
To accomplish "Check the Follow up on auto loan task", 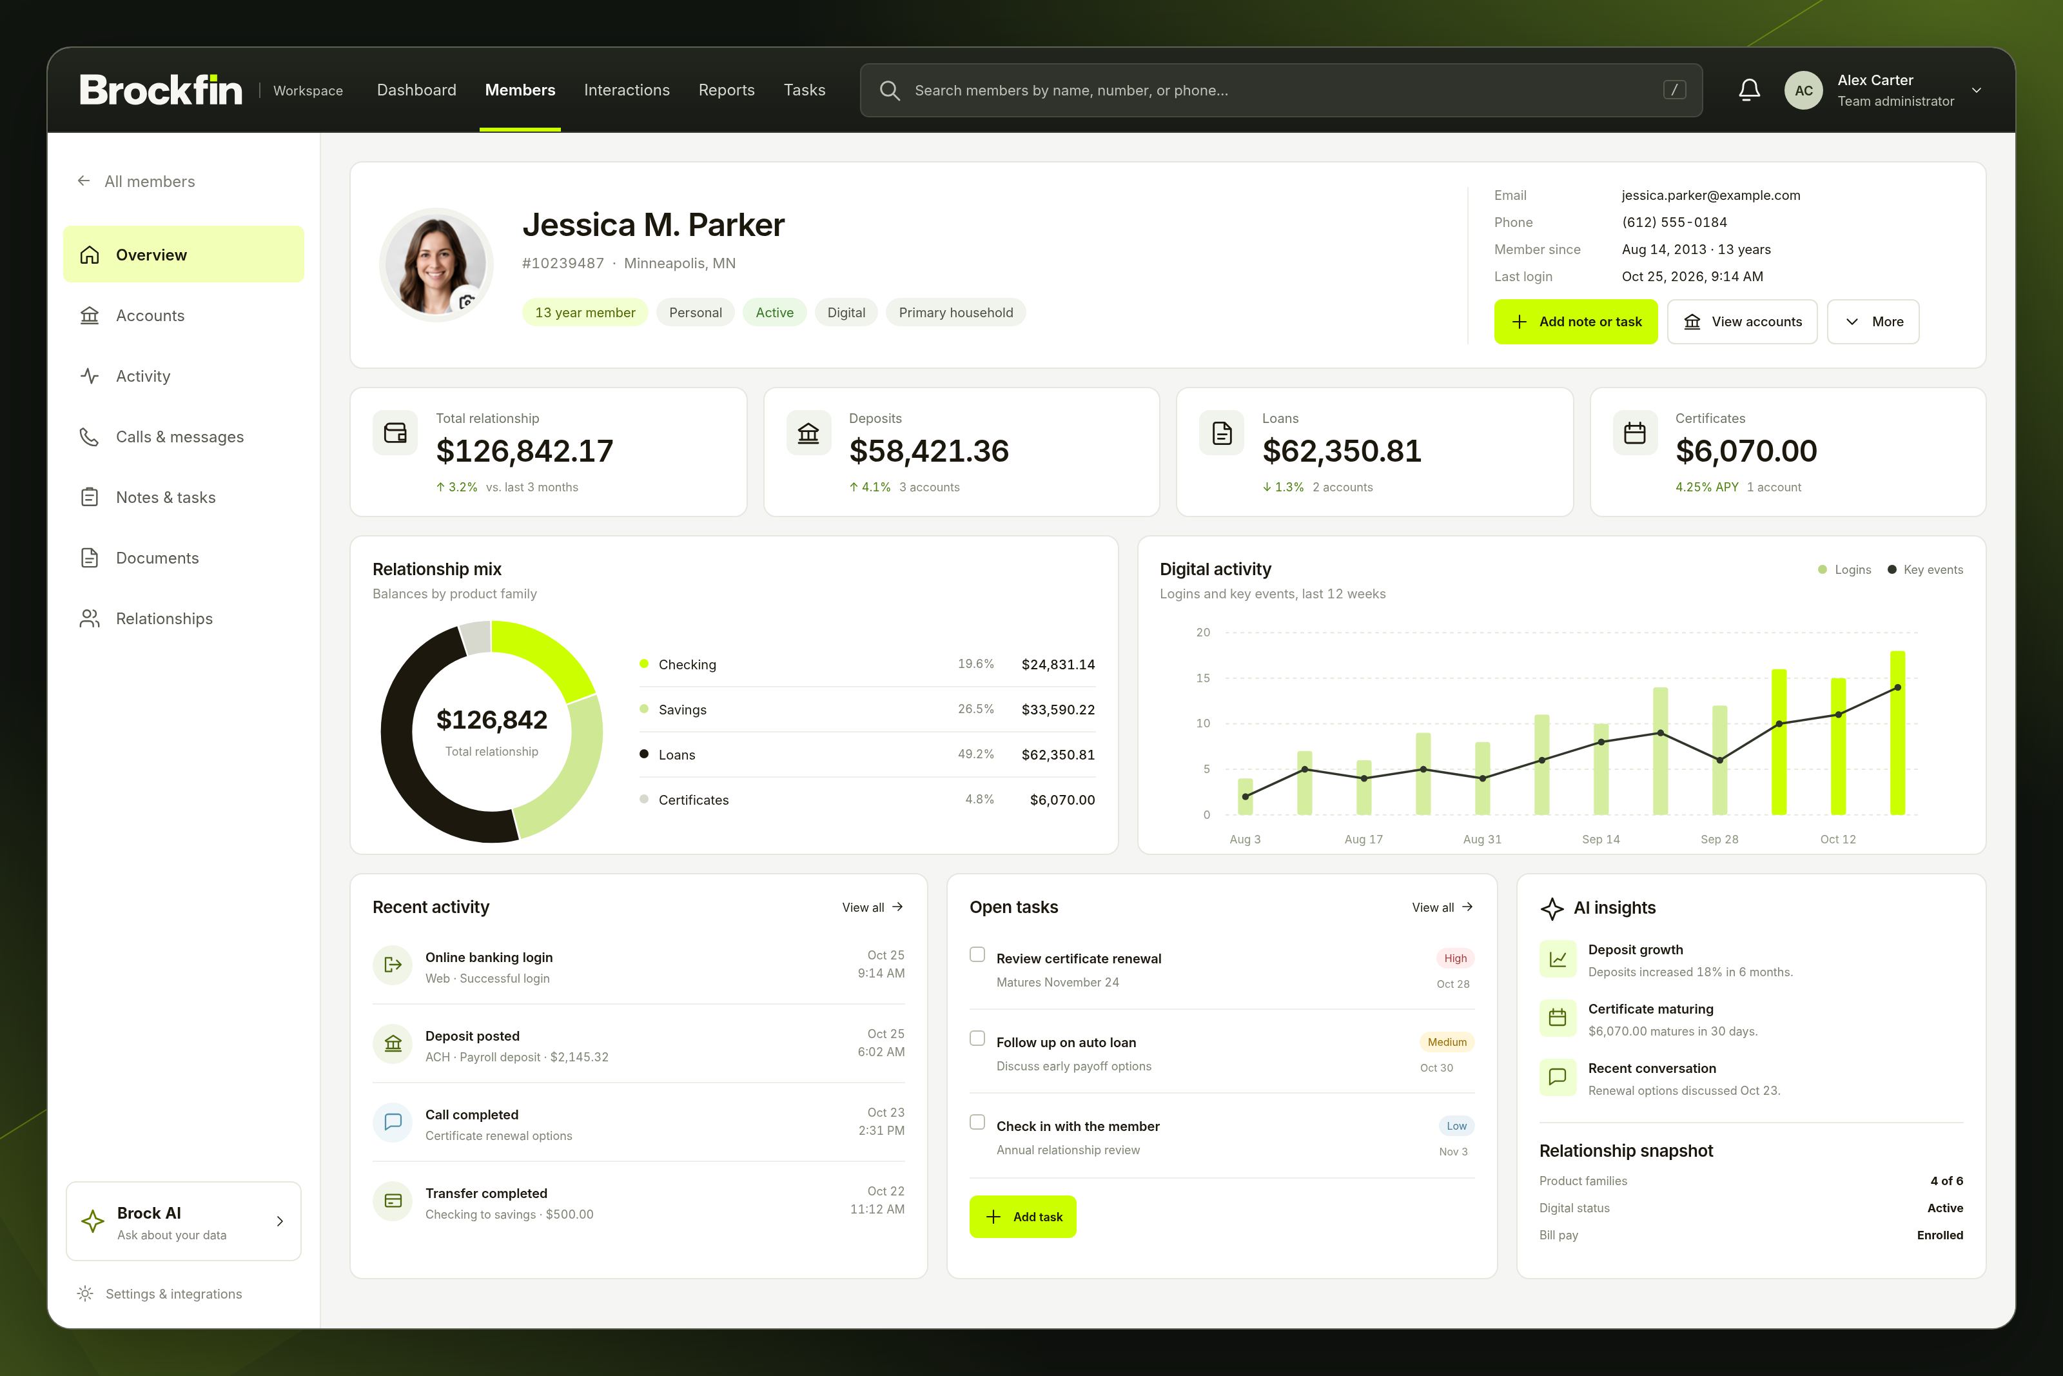I will tap(977, 1038).
